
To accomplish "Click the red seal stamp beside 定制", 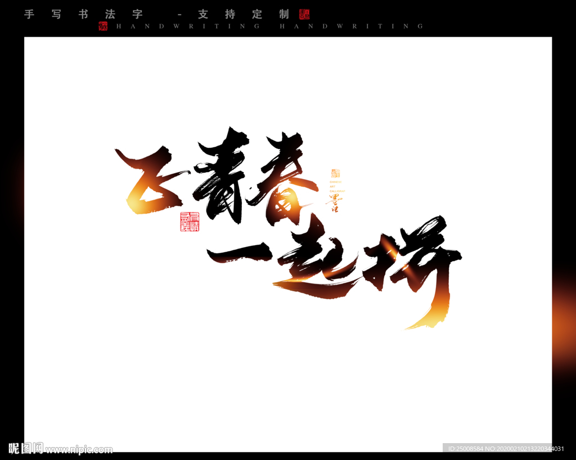I will [x=305, y=14].
